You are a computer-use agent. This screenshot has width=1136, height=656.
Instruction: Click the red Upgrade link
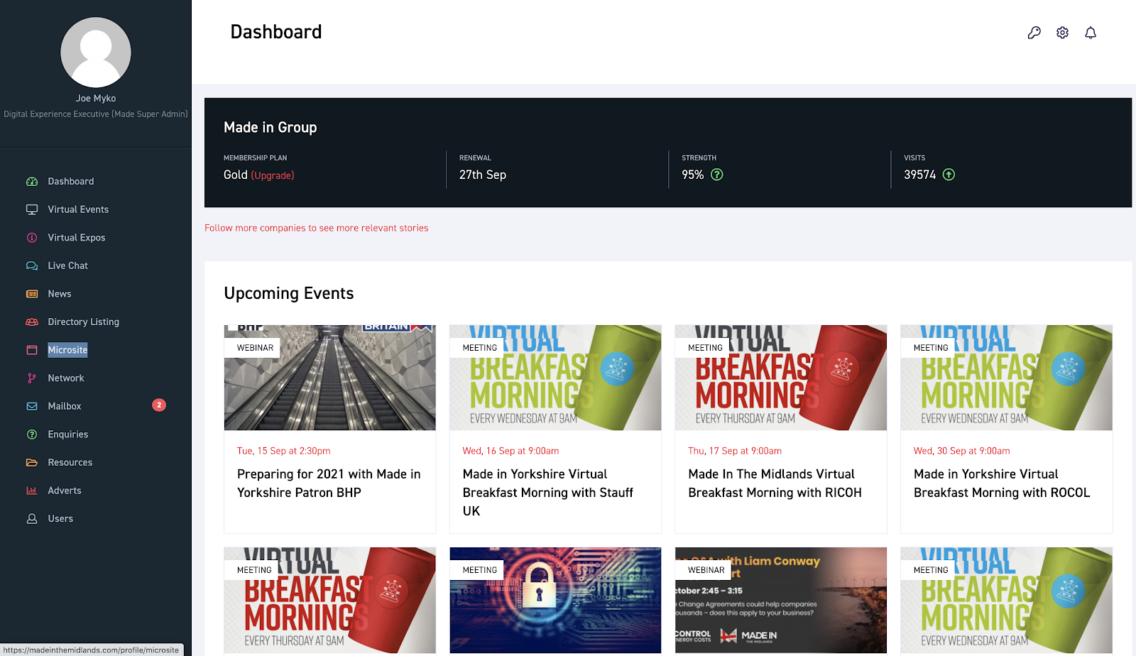[x=273, y=175]
